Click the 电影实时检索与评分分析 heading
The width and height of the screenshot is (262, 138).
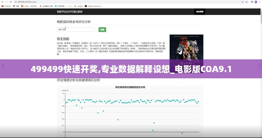[74, 22]
